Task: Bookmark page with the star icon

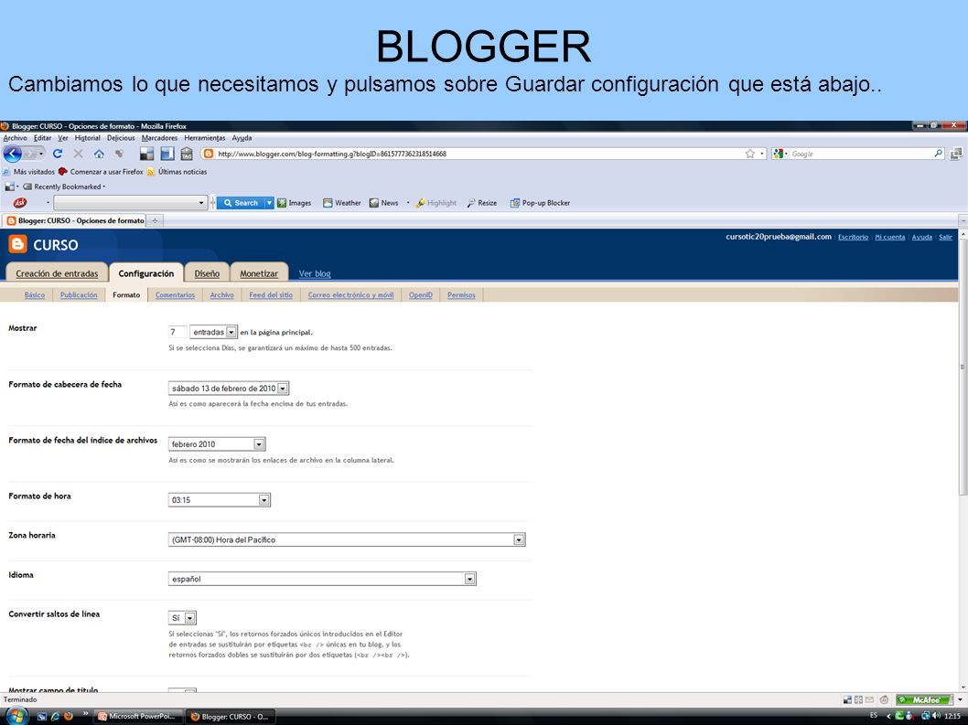Action: click(x=750, y=154)
